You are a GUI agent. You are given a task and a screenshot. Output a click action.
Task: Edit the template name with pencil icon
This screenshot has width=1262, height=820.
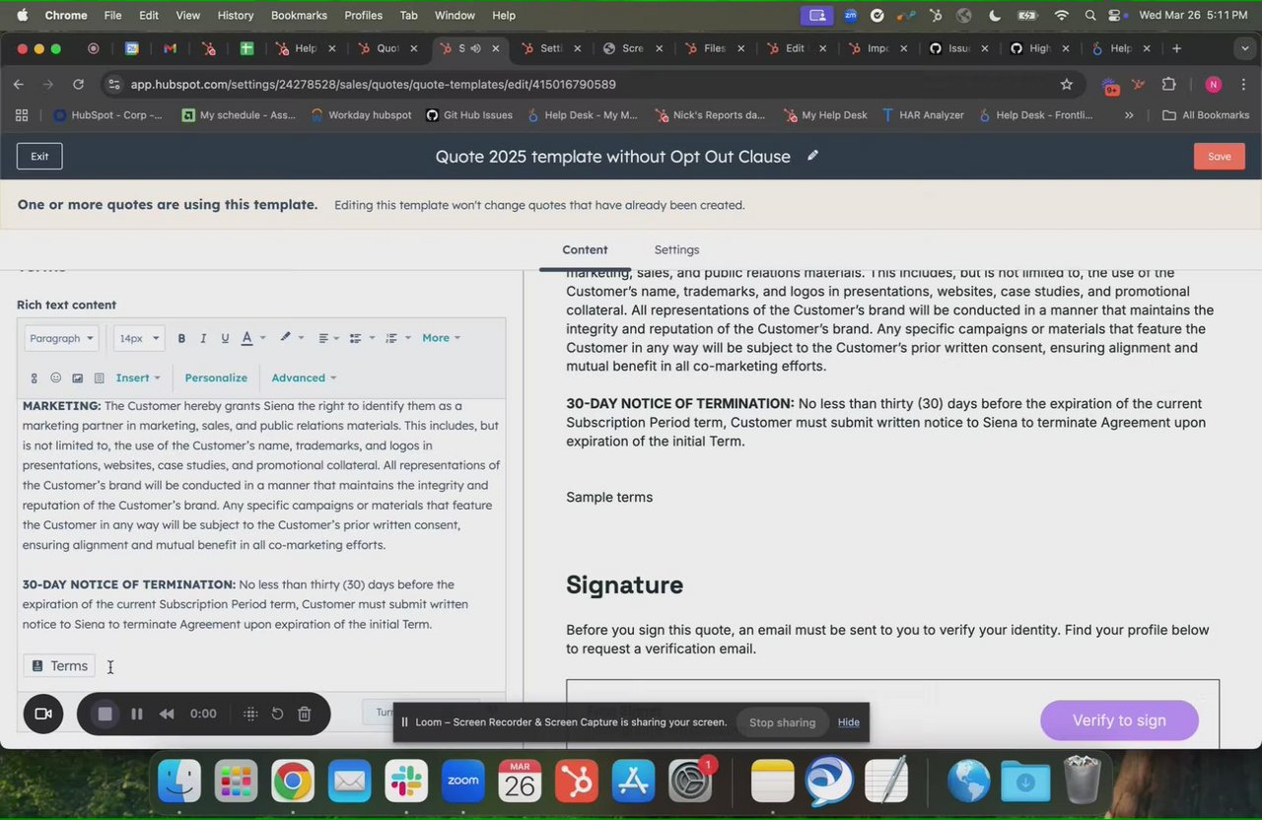pos(812,156)
